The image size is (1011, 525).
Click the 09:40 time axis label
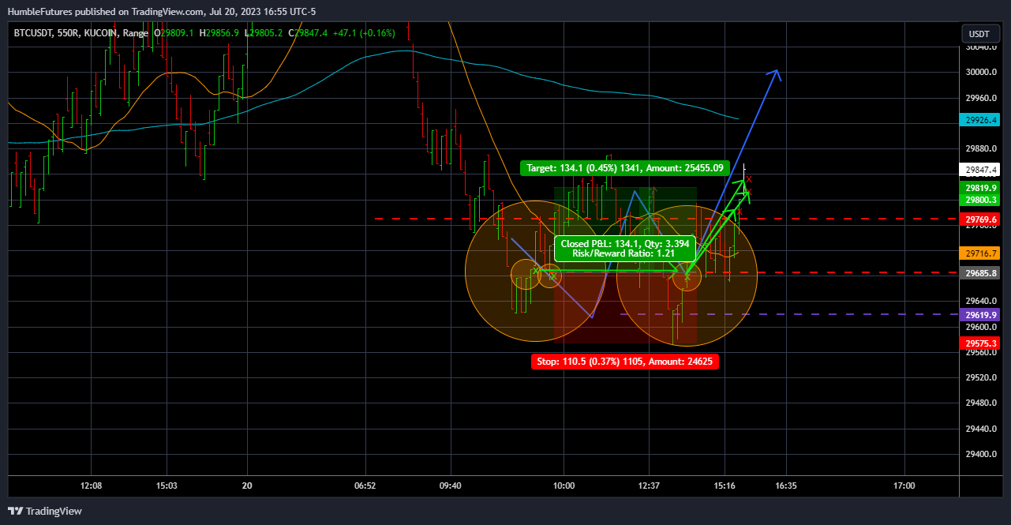click(x=450, y=486)
